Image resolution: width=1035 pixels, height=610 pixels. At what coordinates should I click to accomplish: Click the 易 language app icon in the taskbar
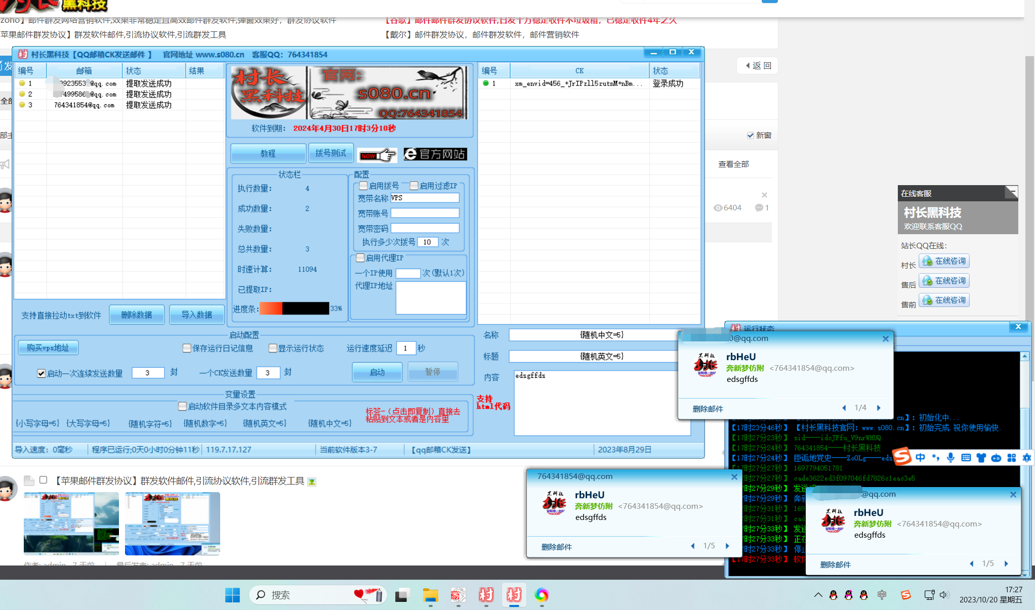click(x=458, y=595)
